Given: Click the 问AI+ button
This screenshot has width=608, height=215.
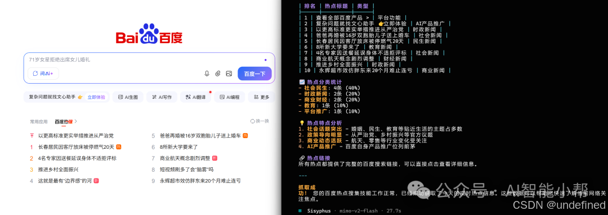Looking at the screenshot, I should coord(43,74).
